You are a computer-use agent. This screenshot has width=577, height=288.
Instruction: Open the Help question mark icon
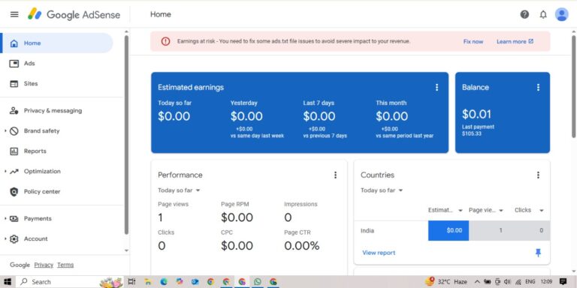pyautogui.click(x=524, y=14)
